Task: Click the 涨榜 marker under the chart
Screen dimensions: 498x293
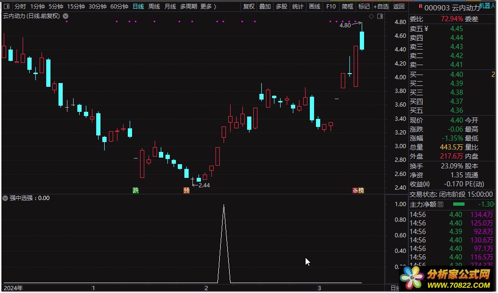Action: pyautogui.click(x=358, y=190)
